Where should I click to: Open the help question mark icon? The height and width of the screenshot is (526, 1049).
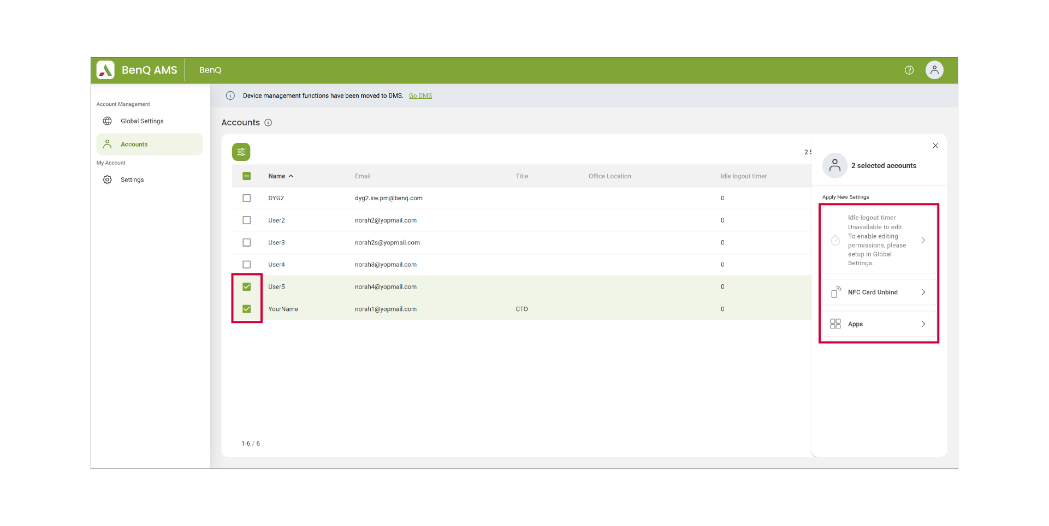909,70
